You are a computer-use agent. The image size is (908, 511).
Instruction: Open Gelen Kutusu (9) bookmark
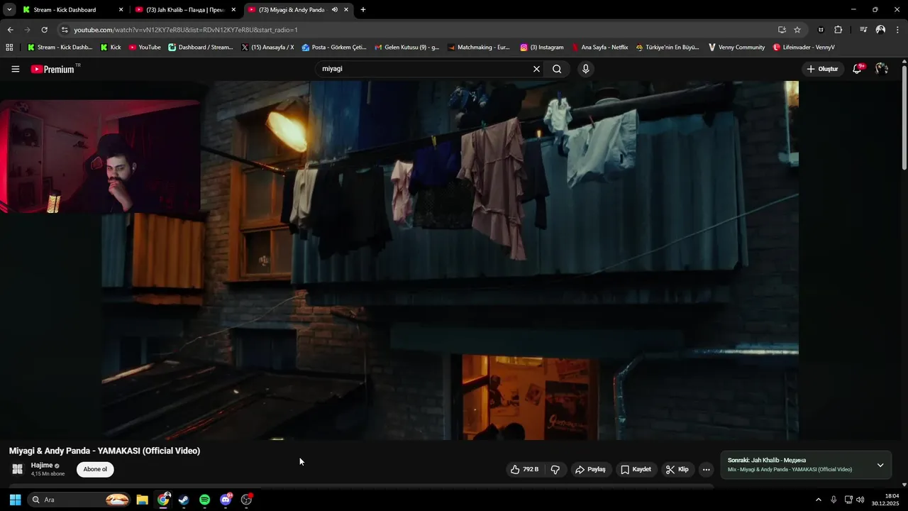pyautogui.click(x=406, y=48)
